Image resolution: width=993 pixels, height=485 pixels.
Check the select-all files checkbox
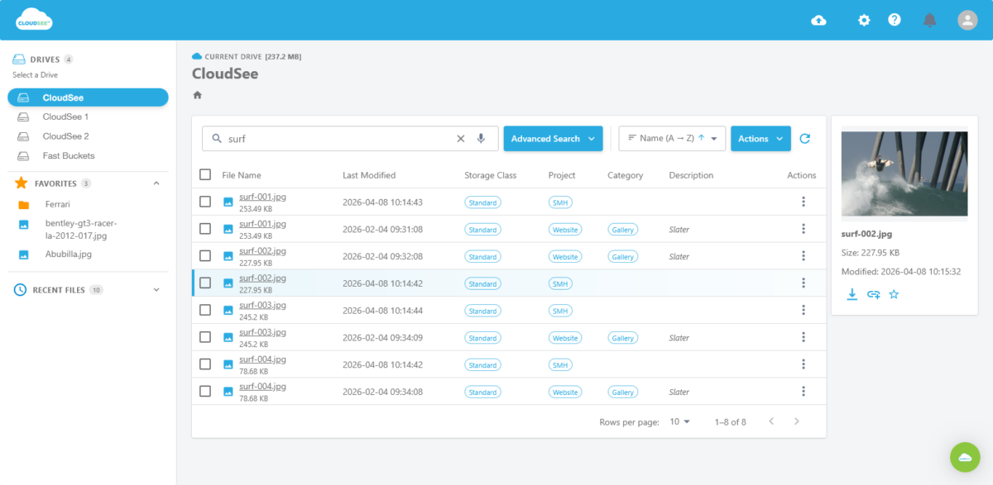(x=204, y=174)
